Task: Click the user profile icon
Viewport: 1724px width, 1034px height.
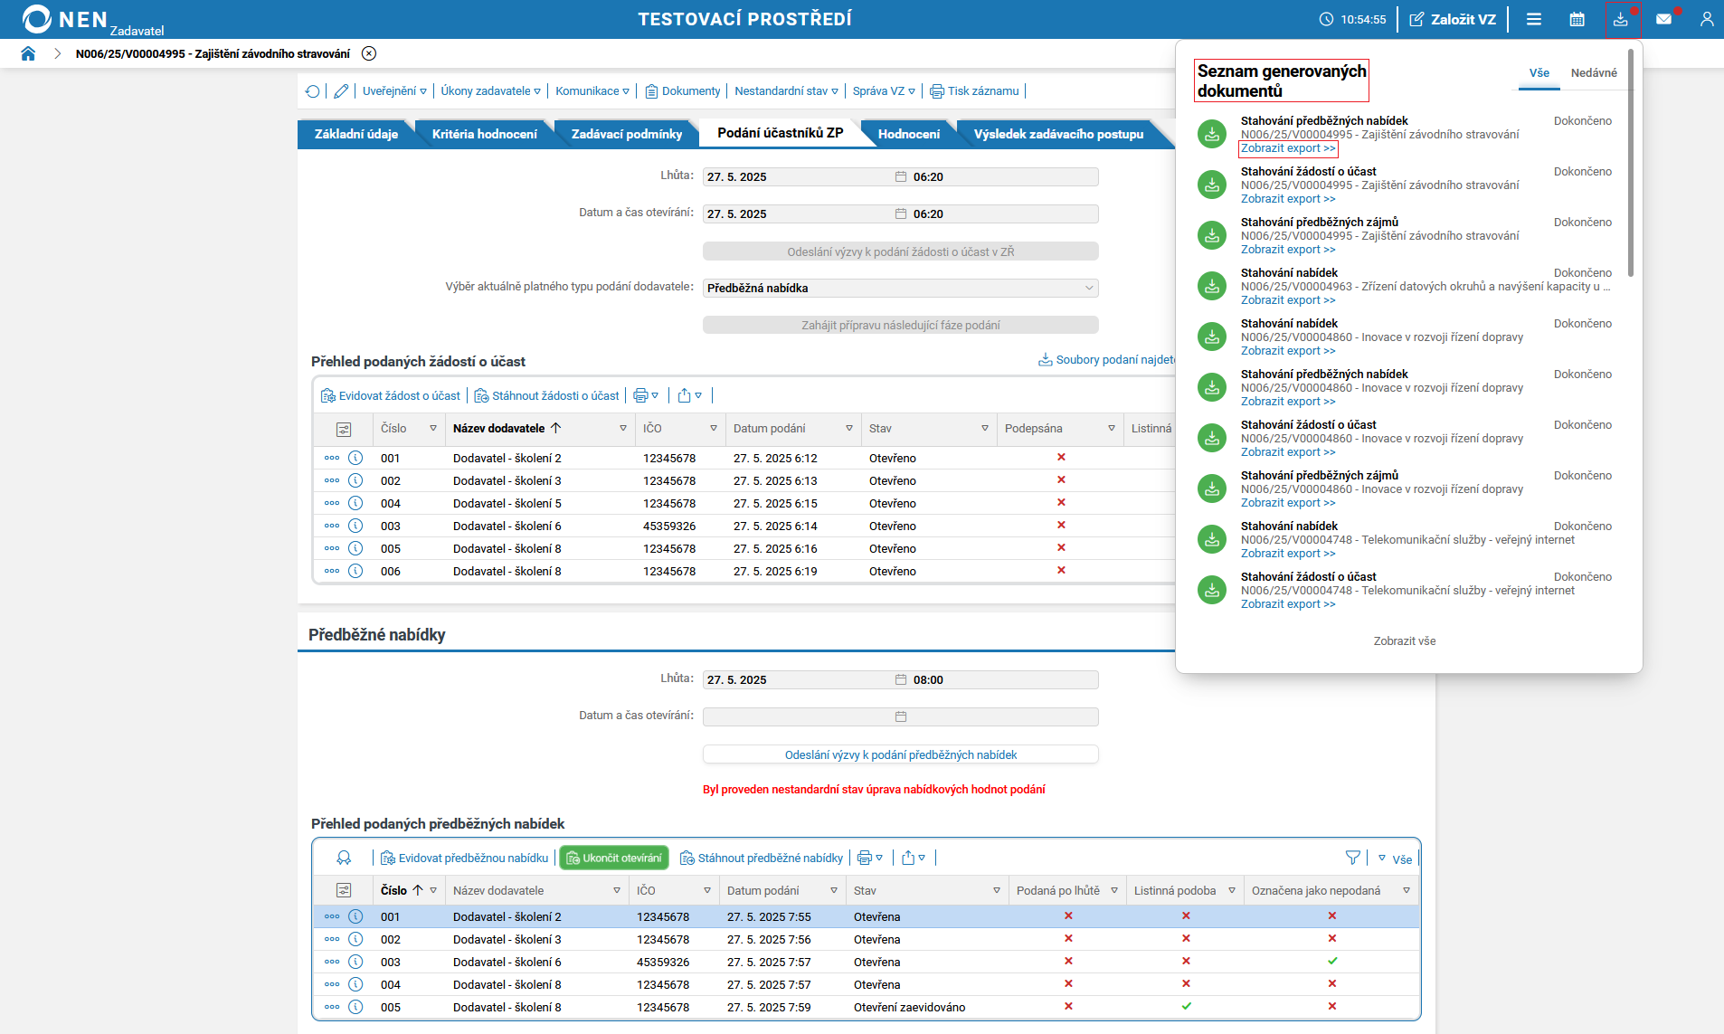Action: [x=1706, y=19]
